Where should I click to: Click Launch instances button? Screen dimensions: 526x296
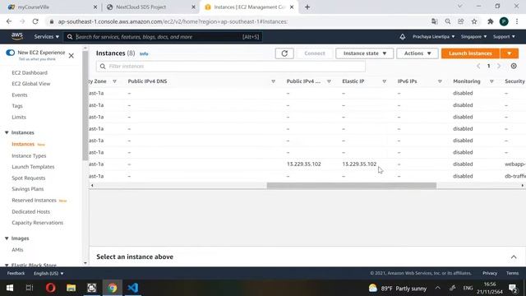tap(470, 53)
